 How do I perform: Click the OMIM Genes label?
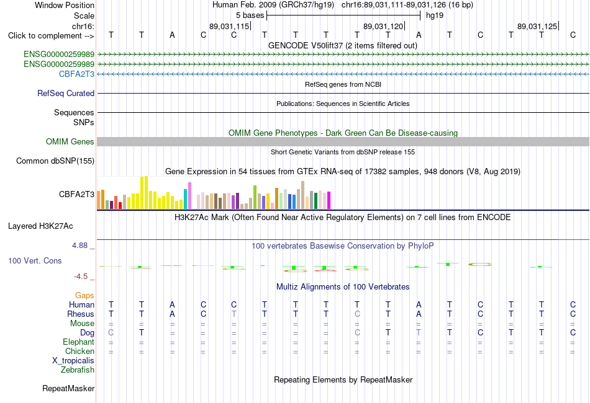[70, 141]
